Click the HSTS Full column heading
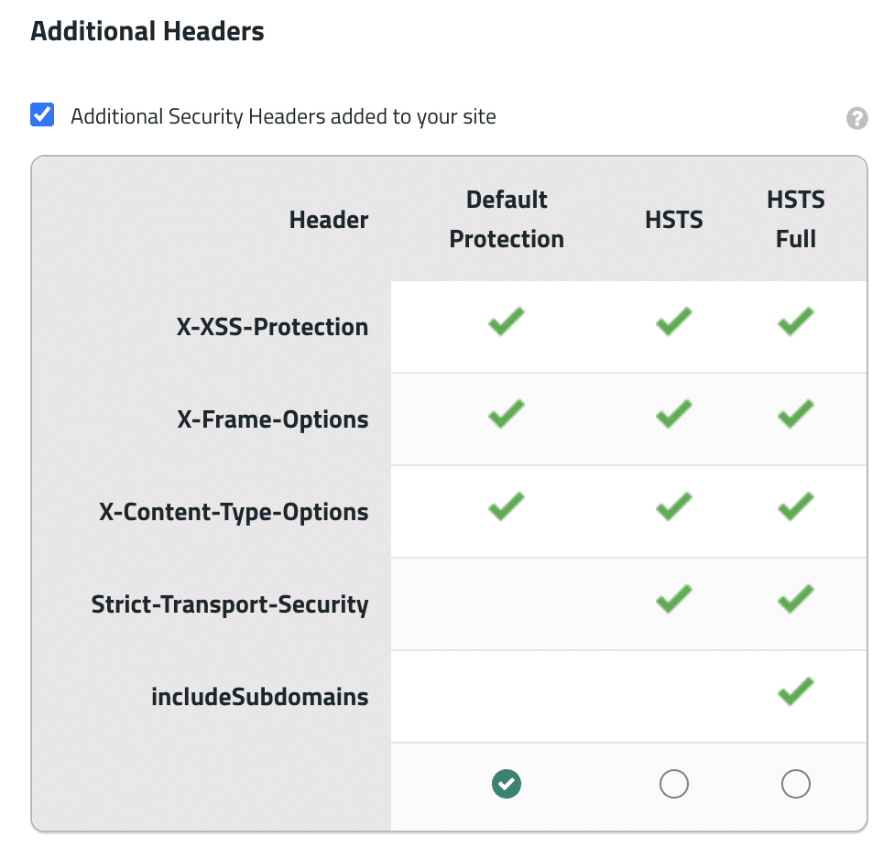 pos(795,220)
